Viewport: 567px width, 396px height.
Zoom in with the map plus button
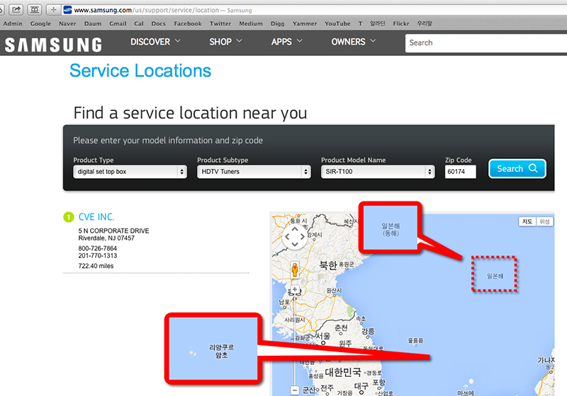tap(295, 290)
